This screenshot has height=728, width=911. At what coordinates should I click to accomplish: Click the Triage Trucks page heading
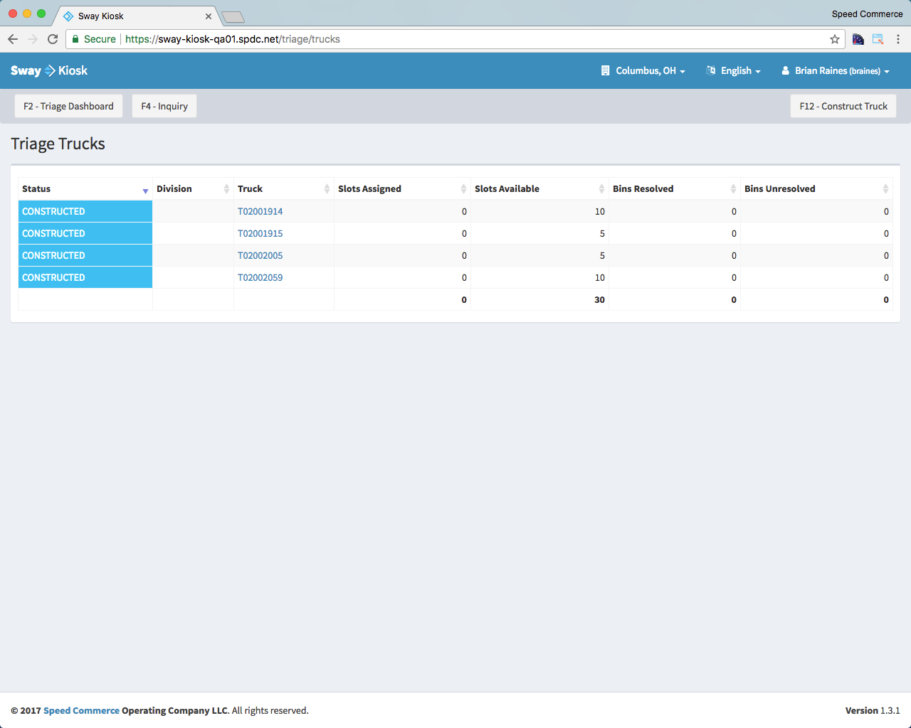click(58, 144)
